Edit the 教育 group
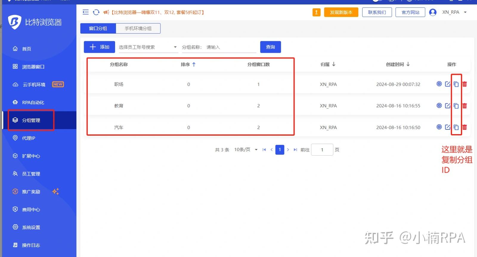 tap(447, 106)
